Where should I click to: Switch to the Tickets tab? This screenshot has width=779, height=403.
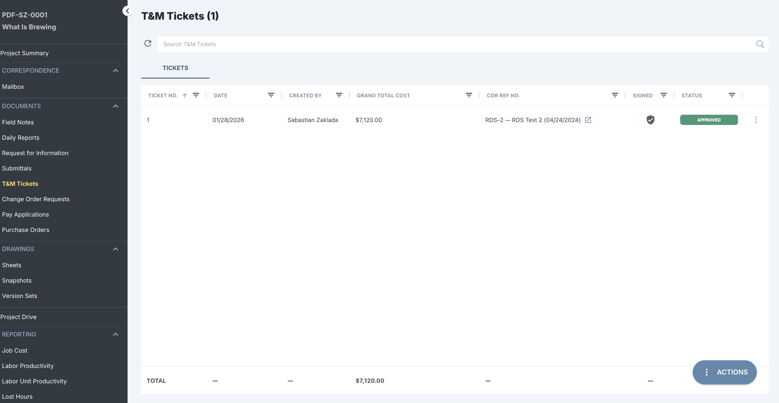point(175,68)
